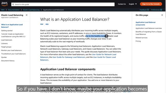Open User Guide for Gateway Load Balancers link
Image resolution: width=166 pixels, height=93 pixels.
[x=69, y=57]
